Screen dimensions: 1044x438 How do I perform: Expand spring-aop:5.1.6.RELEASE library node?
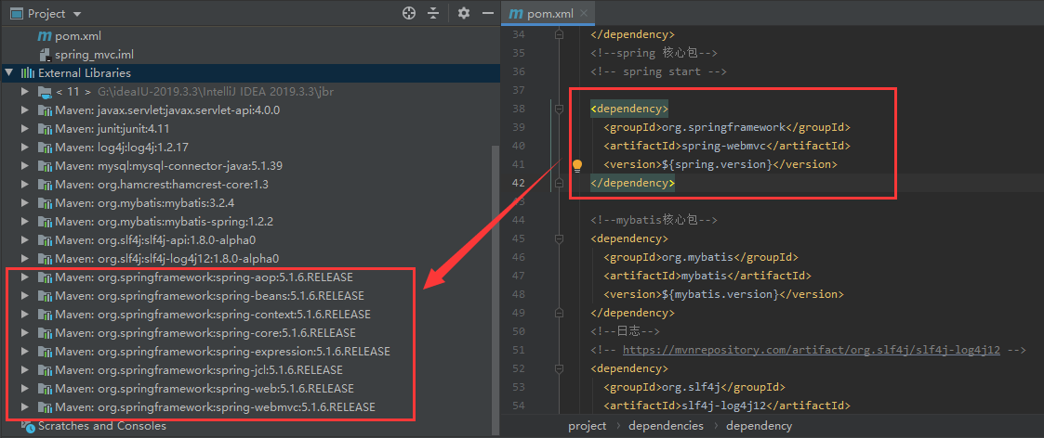coord(24,277)
